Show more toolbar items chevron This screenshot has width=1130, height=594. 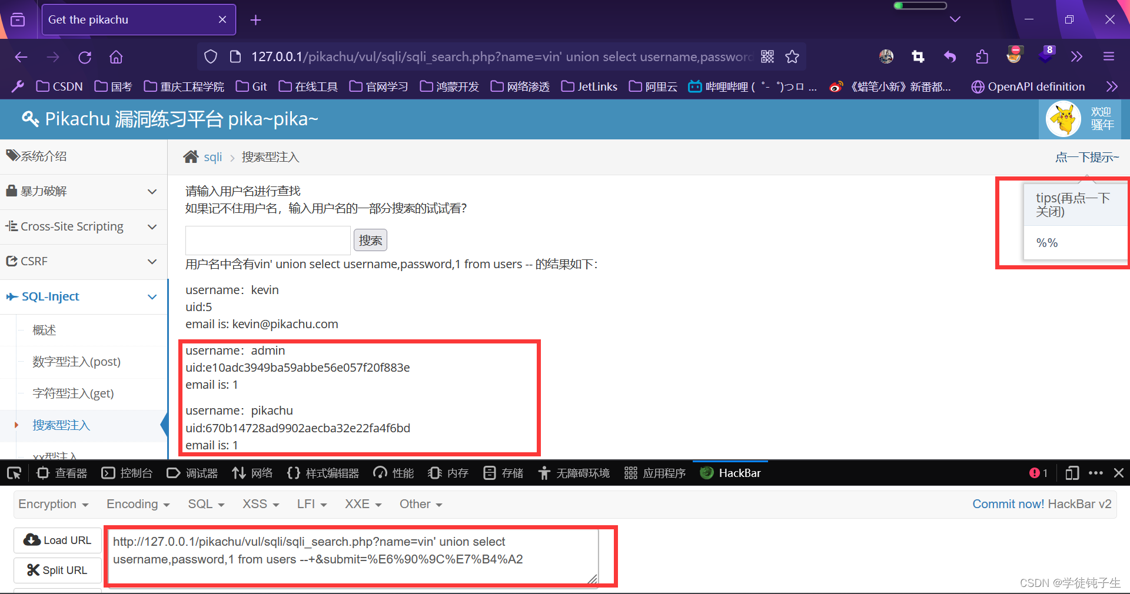coord(1076,56)
